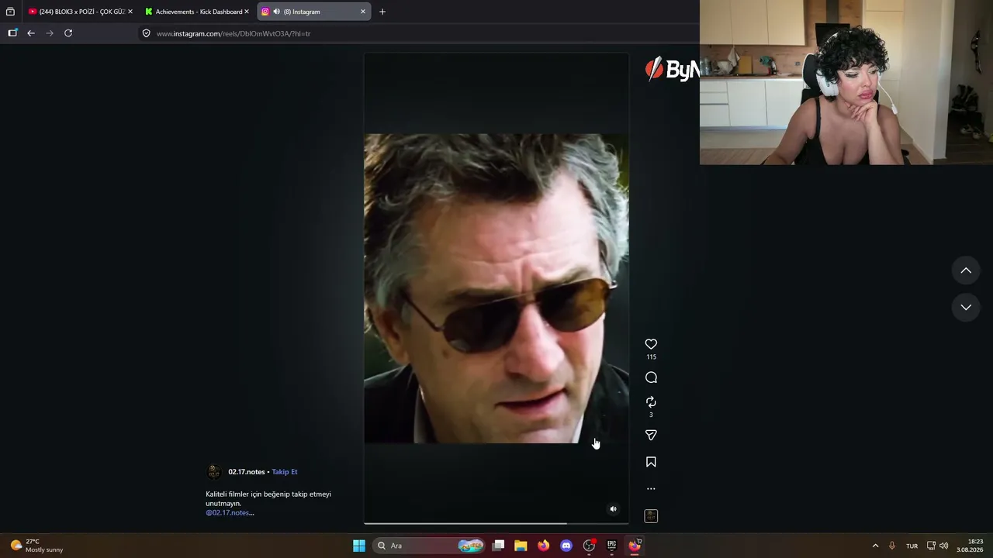Show hidden system tray icons
Viewport: 993px width, 558px height.
tap(875, 546)
